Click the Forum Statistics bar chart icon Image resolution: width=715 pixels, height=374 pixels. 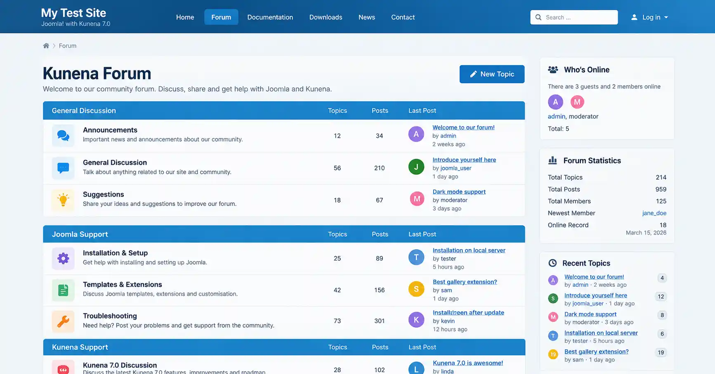[x=552, y=160]
